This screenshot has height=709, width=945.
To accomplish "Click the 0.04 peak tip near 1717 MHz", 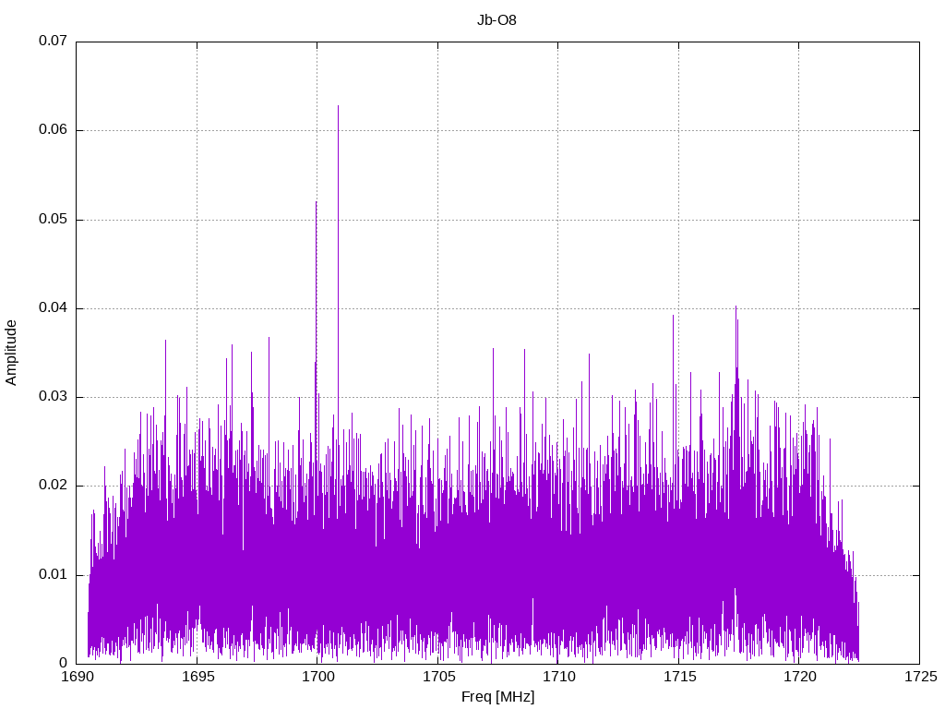I will pos(736,307).
